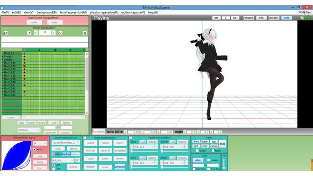This screenshot has width=313, height=176.
Task: Open the background(B) menu
Action: [x=46, y=12]
